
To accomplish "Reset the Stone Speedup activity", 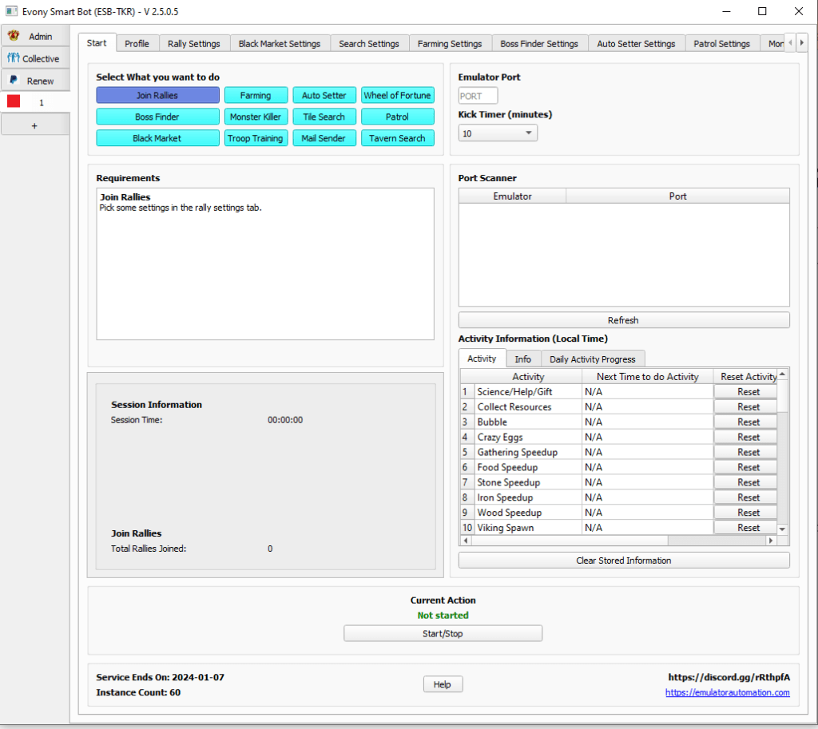I will coord(746,482).
